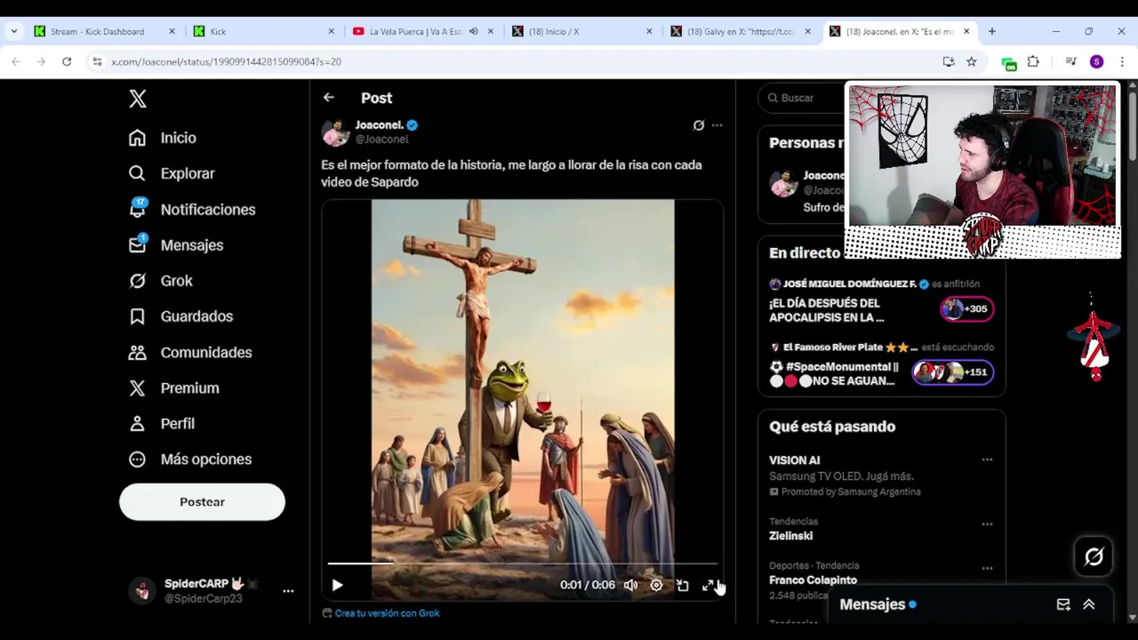The width and height of the screenshot is (1138, 640).
Task: Open Mensajes envelope icon in sidebar
Action: click(x=137, y=244)
